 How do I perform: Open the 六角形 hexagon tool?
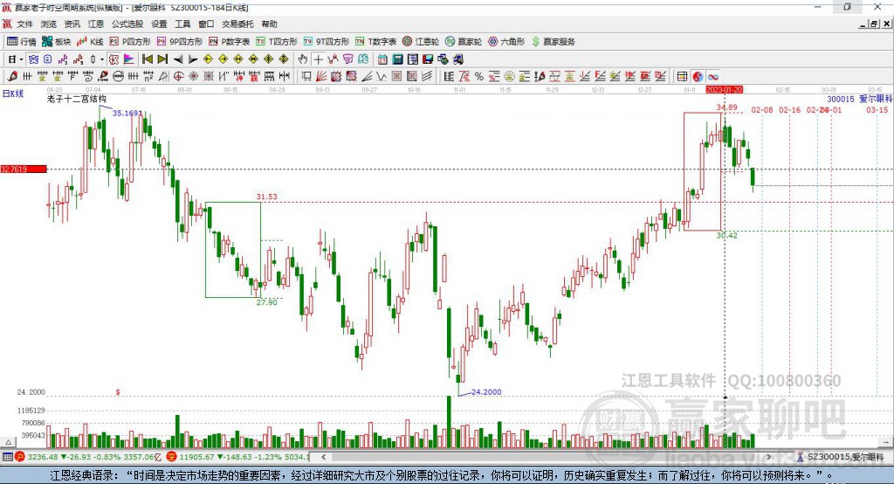point(506,41)
